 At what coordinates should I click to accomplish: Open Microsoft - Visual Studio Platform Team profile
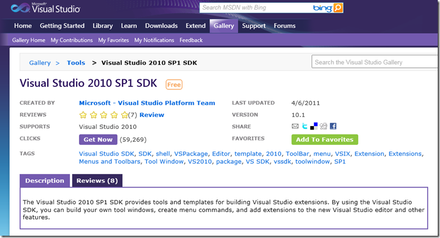[x=147, y=103]
